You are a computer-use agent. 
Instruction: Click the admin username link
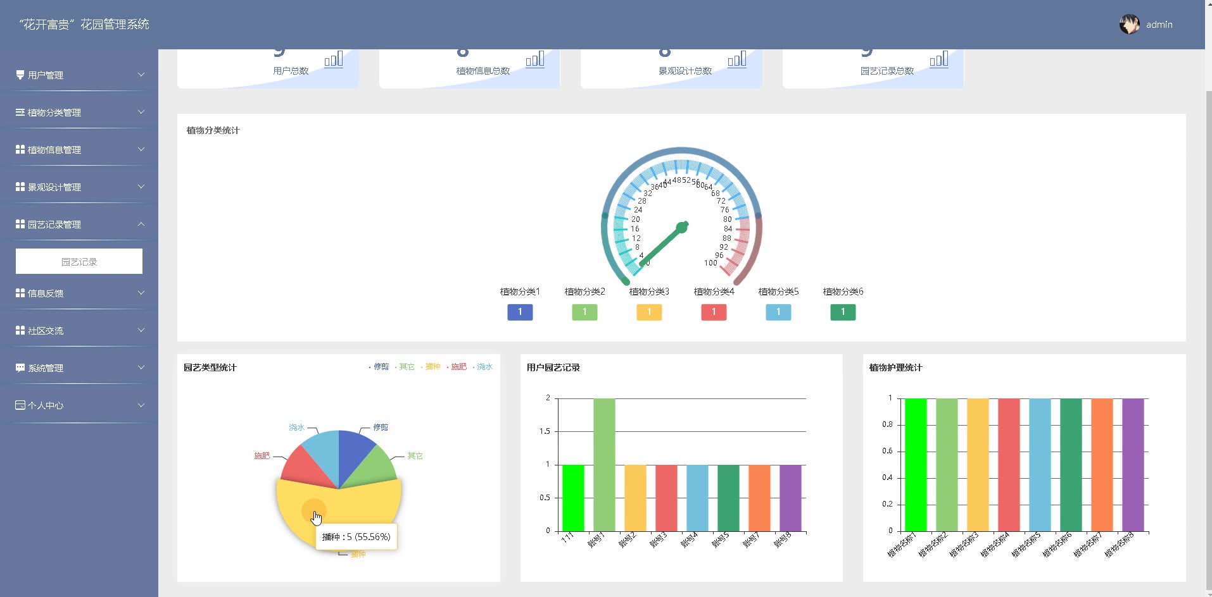(x=1159, y=25)
